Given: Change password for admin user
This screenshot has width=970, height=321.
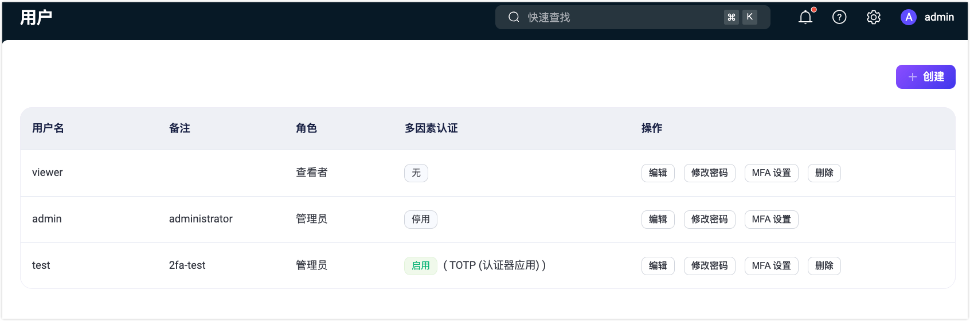Looking at the screenshot, I should coord(709,220).
